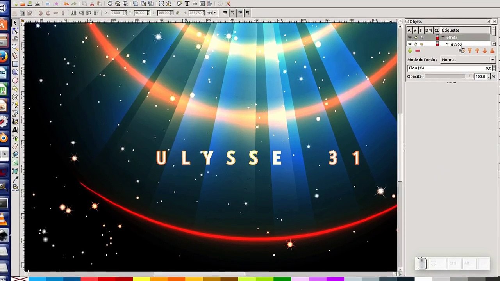Image resolution: width=500 pixels, height=281 pixels.
Task: Select the 3D Box tool
Action: point(15,72)
